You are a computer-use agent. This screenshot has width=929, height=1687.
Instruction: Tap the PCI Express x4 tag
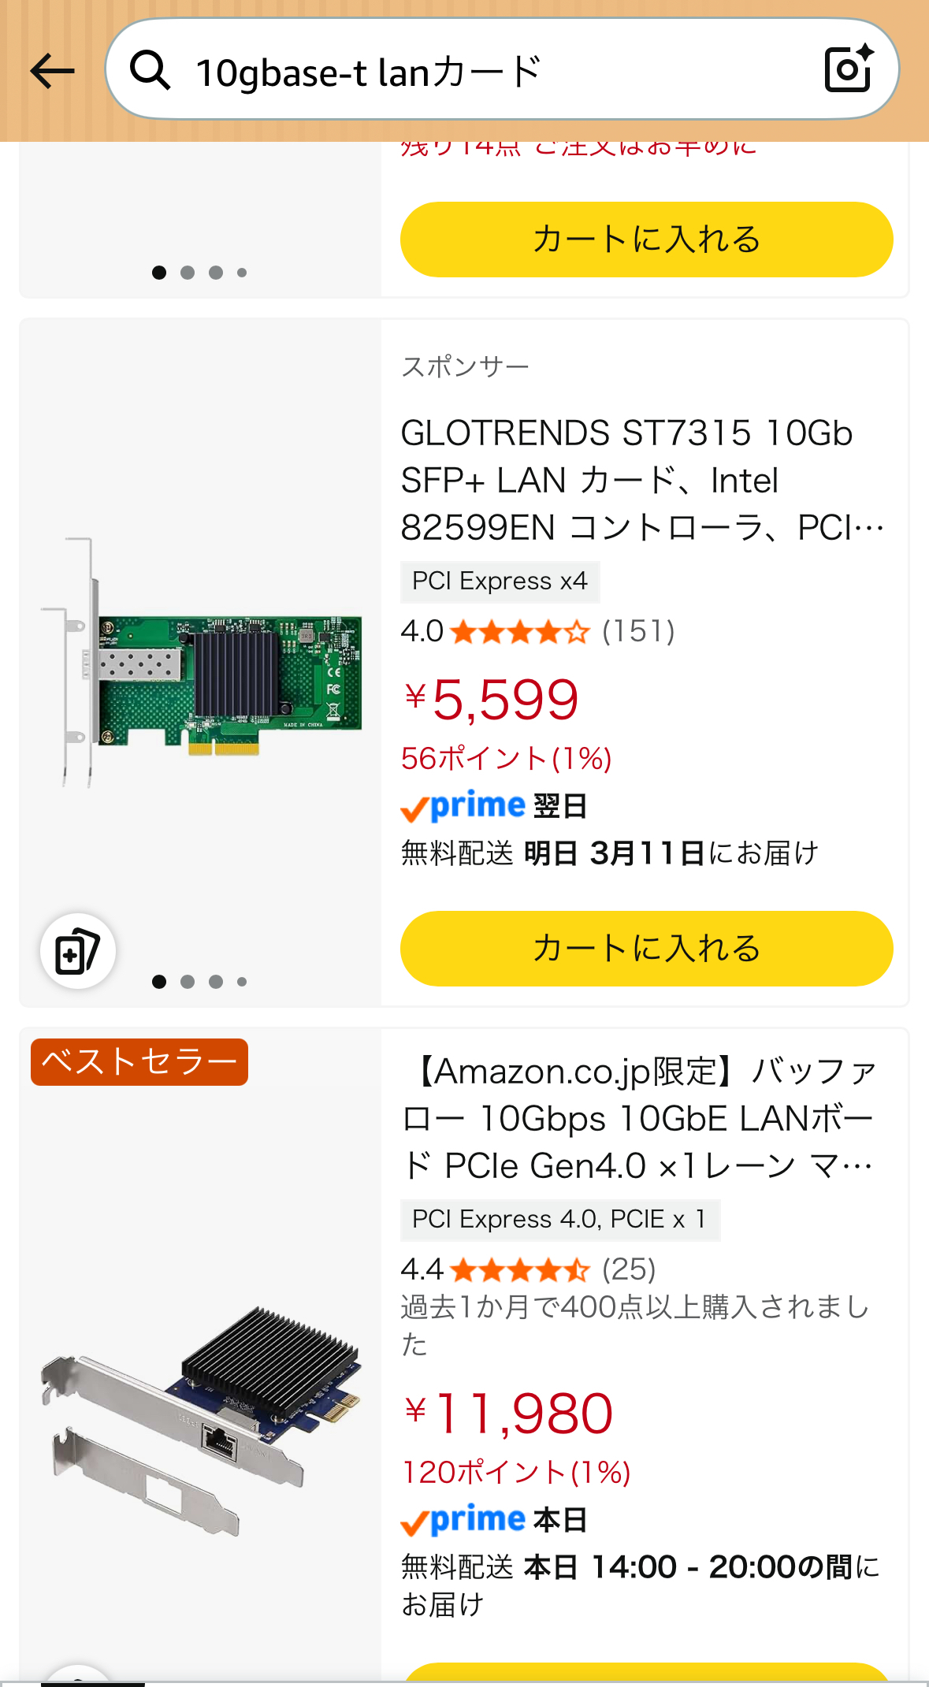[x=500, y=582]
